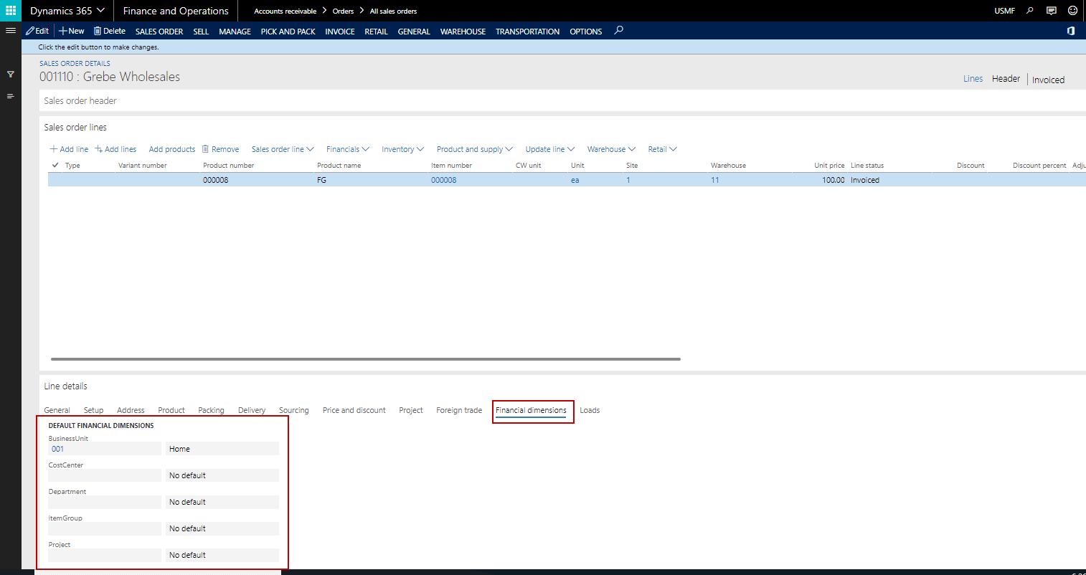The image size is (1086, 575).
Task: Switch to the Header view
Action: [x=1006, y=79]
